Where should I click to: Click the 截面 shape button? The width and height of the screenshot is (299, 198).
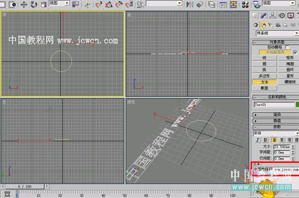pyautogui.click(x=264, y=88)
